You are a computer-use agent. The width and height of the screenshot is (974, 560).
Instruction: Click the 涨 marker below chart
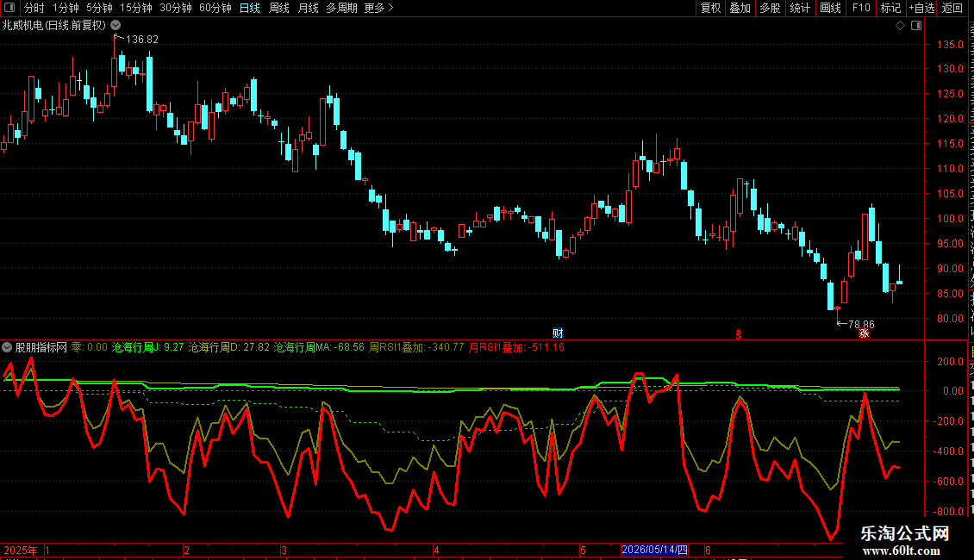pyautogui.click(x=864, y=333)
